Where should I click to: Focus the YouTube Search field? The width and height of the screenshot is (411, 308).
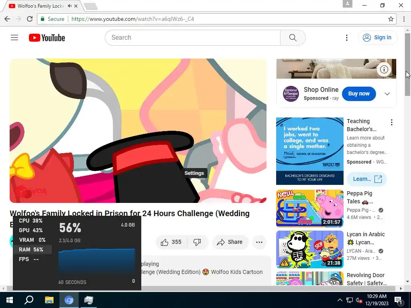[x=193, y=38]
